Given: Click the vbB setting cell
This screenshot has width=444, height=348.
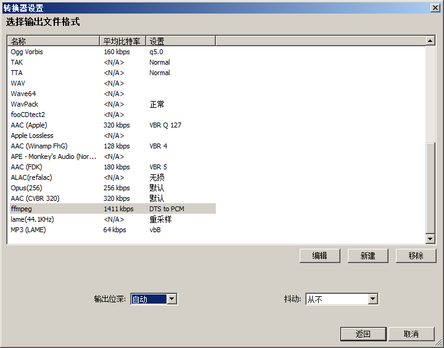Looking at the screenshot, I should 155,230.
